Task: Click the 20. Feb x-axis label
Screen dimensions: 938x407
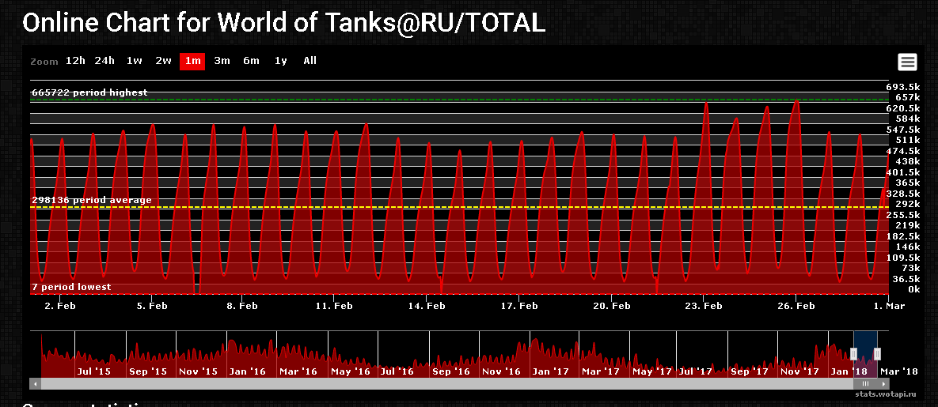Action: 611,306
